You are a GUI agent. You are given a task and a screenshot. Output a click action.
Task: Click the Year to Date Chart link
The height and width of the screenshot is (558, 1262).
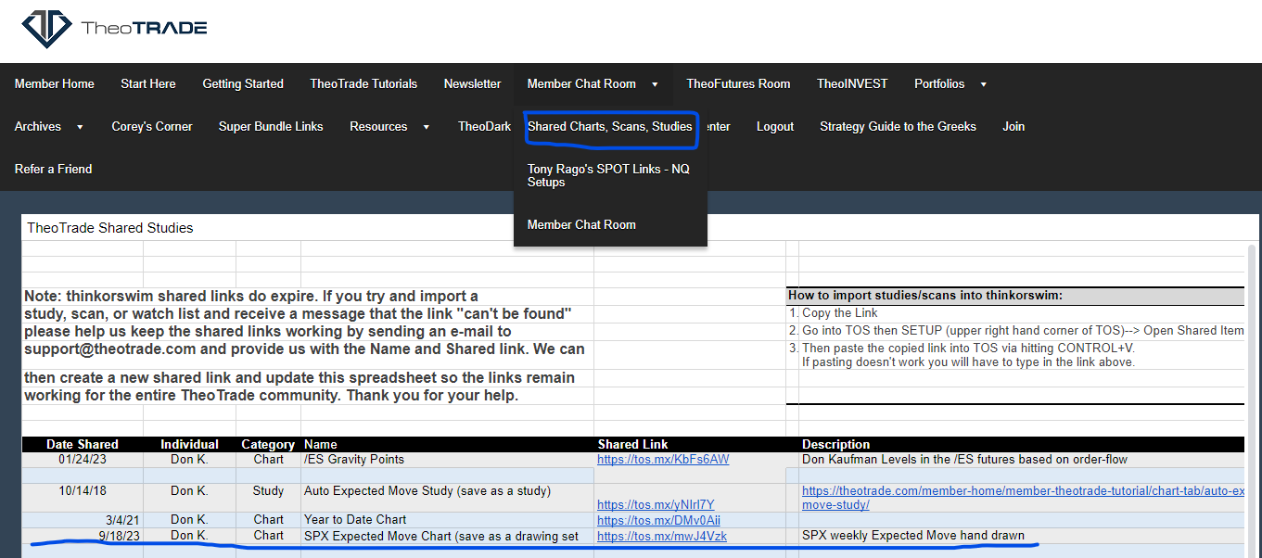click(x=658, y=520)
